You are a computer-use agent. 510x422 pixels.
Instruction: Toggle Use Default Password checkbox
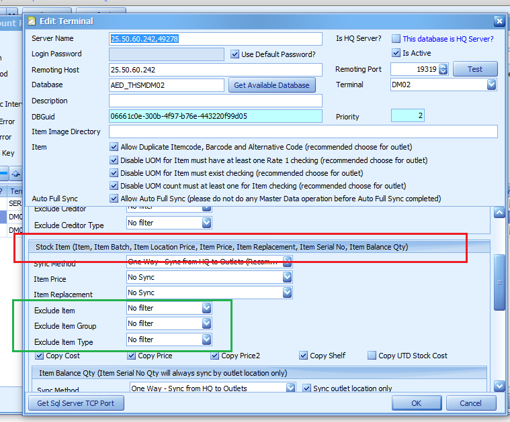click(x=235, y=54)
